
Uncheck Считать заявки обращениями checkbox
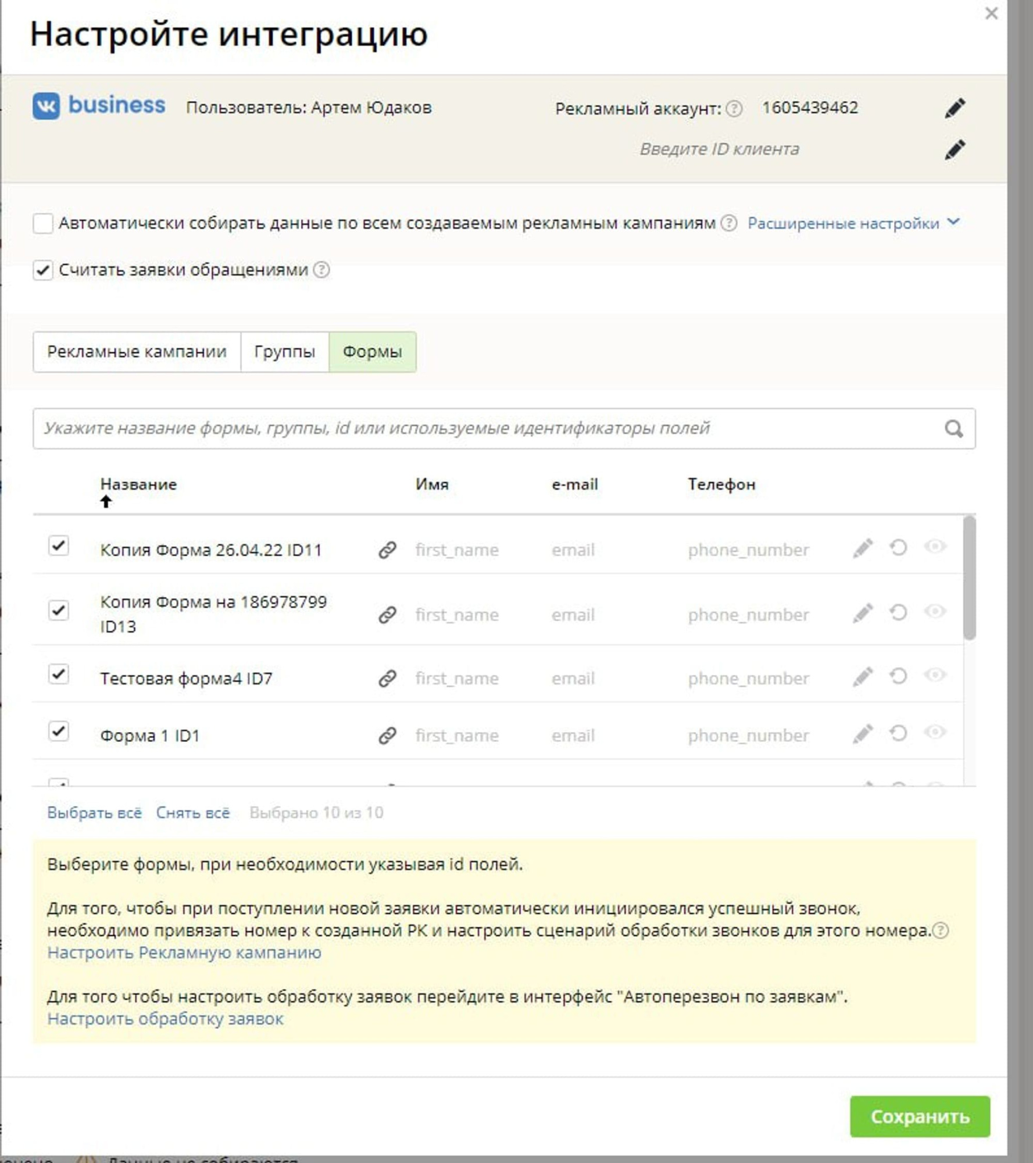pos(43,270)
